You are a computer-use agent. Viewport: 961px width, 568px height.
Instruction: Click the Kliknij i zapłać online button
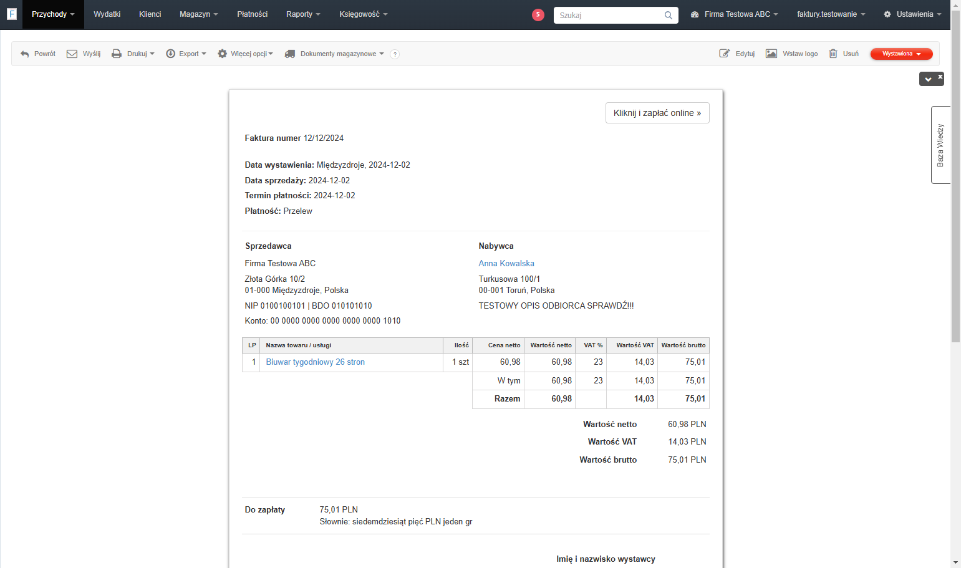(x=657, y=113)
